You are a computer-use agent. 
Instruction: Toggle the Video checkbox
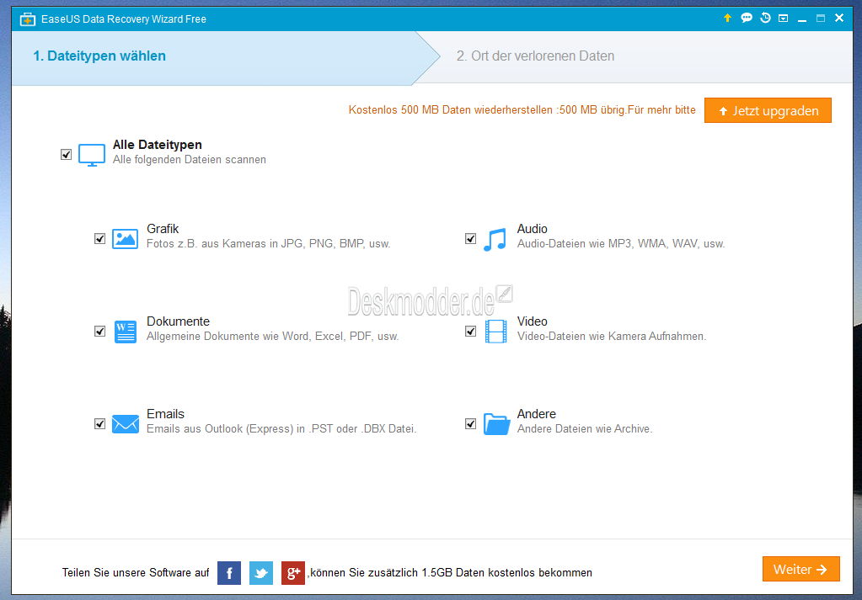pos(470,331)
